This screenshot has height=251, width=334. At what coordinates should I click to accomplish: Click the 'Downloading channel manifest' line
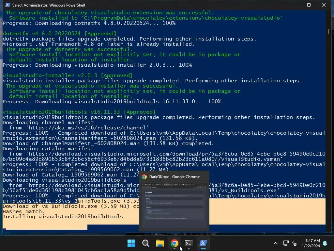point(48,123)
